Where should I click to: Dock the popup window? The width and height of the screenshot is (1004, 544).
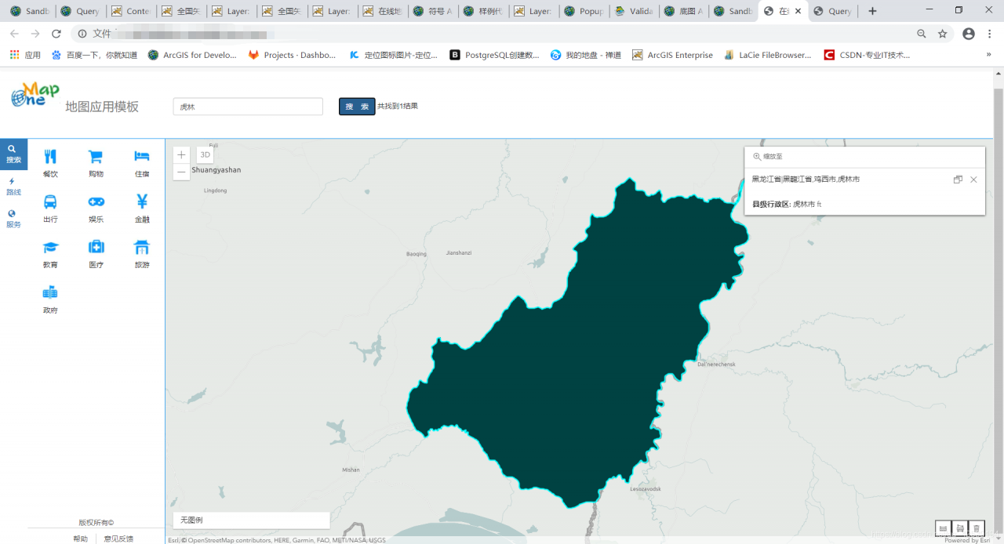coord(958,180)
